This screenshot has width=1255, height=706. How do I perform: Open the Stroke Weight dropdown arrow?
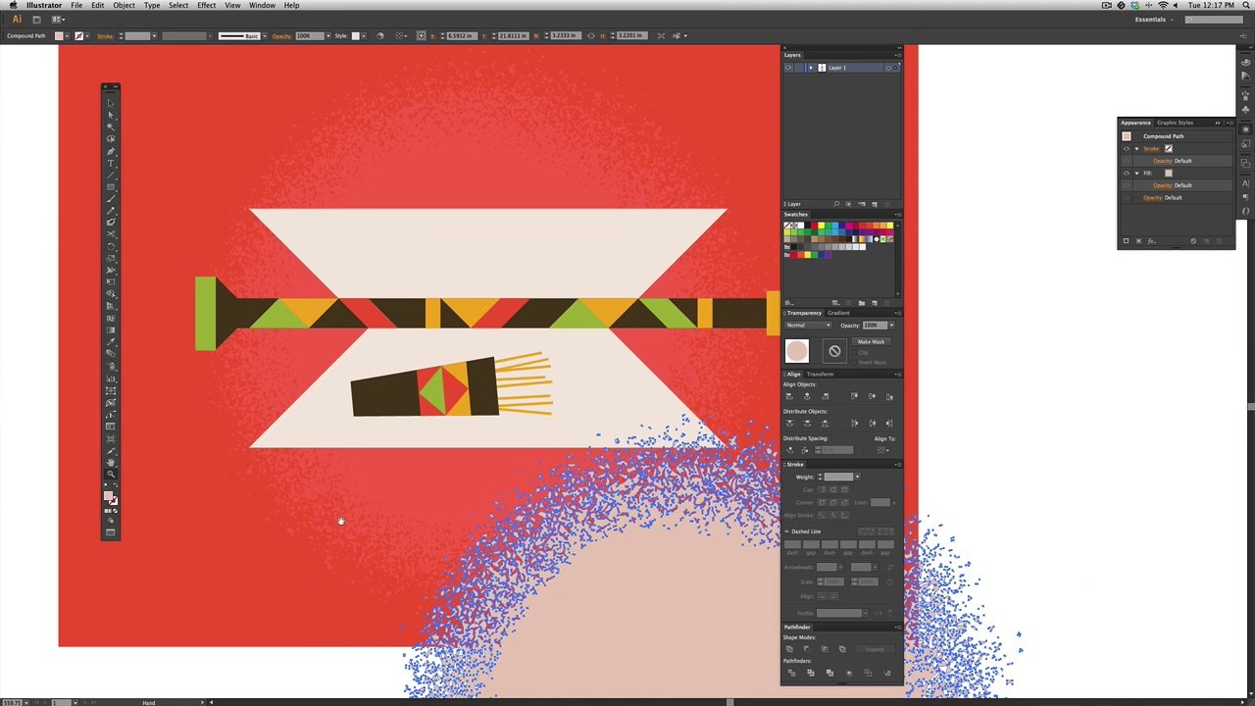tap(857, 478)
